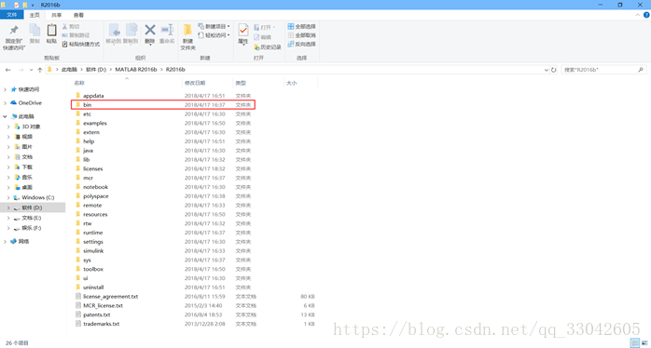Expand OneDrive in navigation pane
Viewport: 651px width, 348px height.
pos(5,102)
